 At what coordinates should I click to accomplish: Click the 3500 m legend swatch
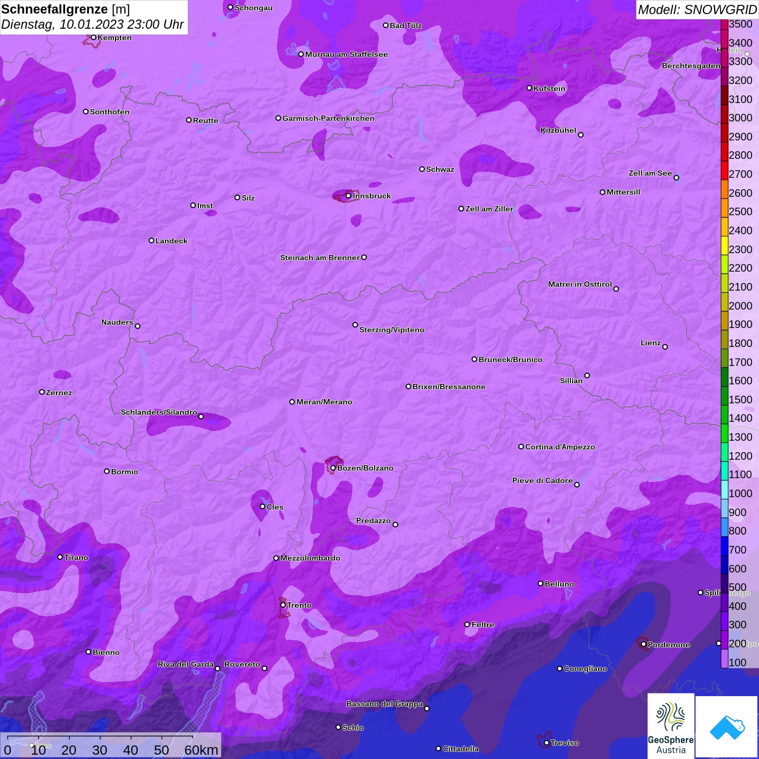(x=724, y=24)
